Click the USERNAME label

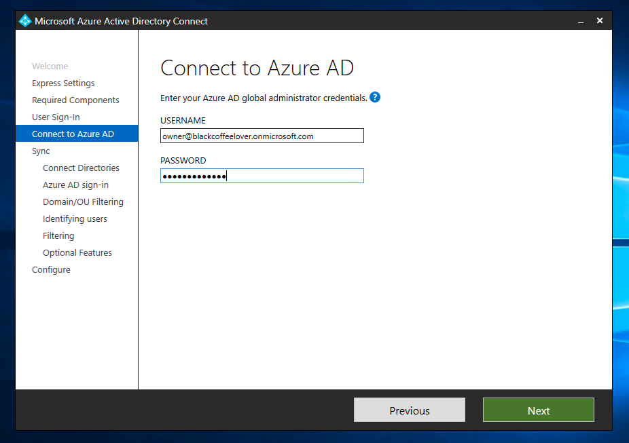(x=183, y=121)
